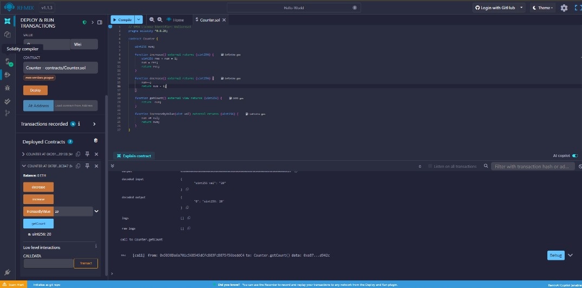Click the Scam Alert status bar item
The width and height of the screenshot is (582, 288).
pyautogui.click(x=13, y=285)
